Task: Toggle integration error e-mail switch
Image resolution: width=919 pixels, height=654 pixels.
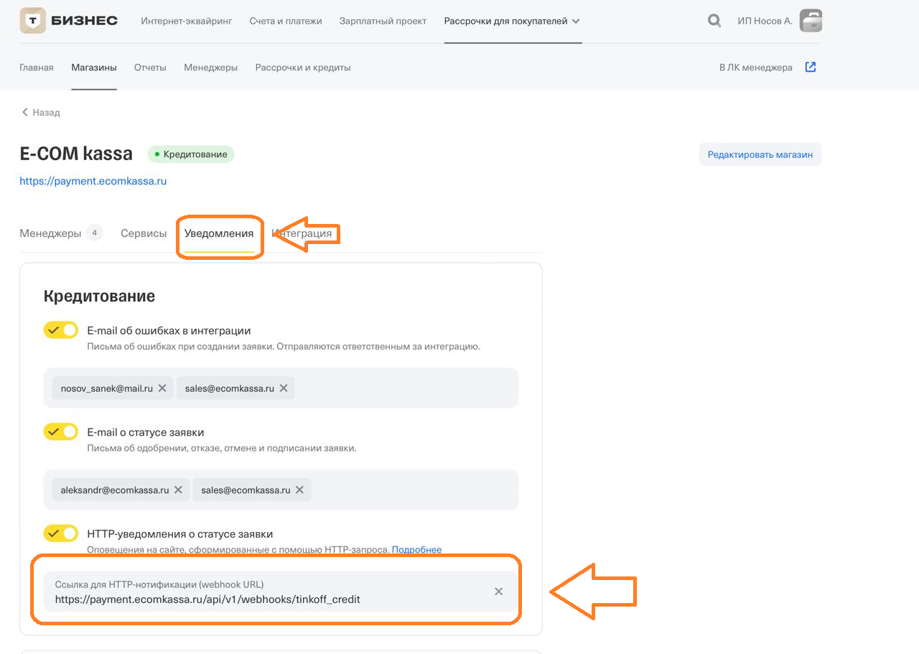Action: [x=61, y=330]
